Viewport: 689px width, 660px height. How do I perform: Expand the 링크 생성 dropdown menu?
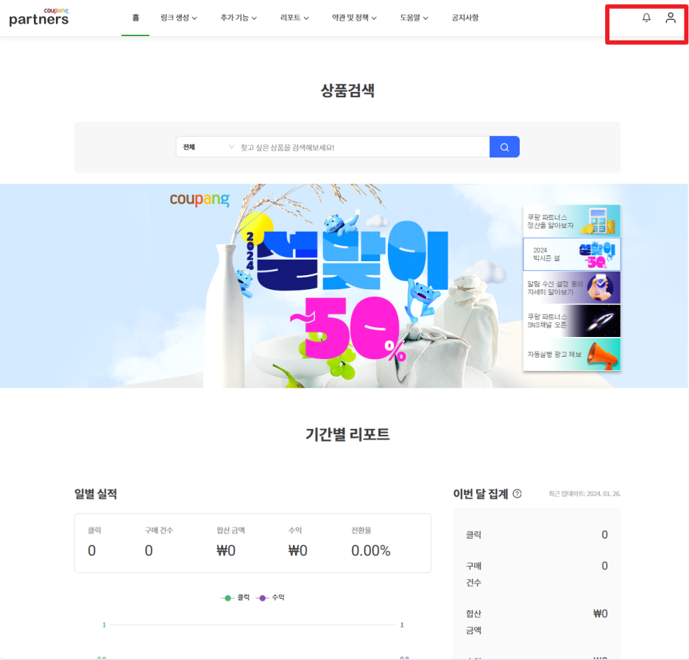(x=179, y=18)
